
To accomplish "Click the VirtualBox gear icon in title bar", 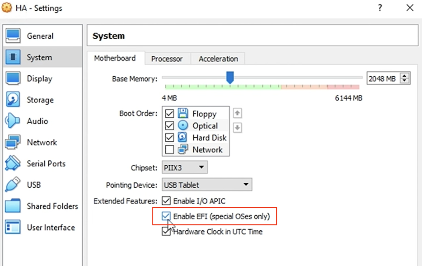I will pos(7,7).
